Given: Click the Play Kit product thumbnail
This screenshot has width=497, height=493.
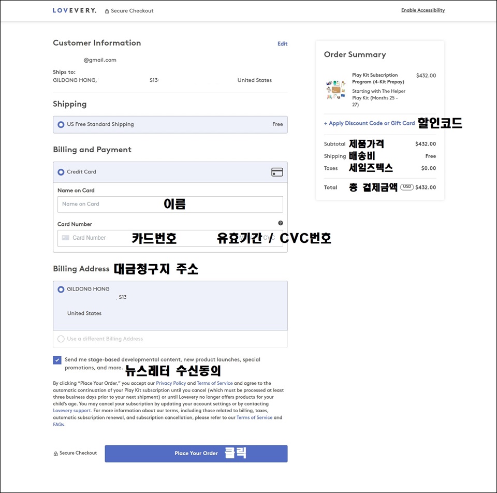Looking at the screenshot, I should pyautogui.click(x=335, y=90).
